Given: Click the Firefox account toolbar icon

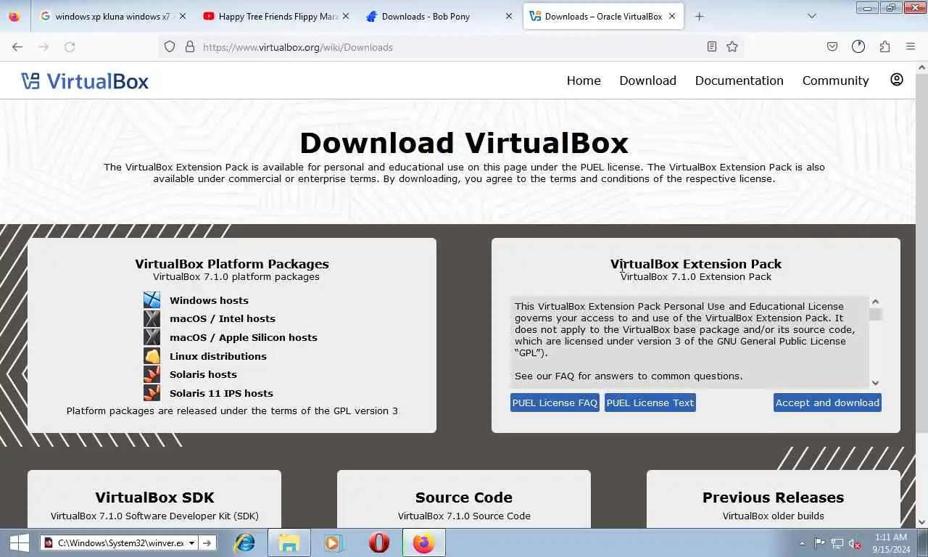Looking at the screenshot, I should point(858,46).
